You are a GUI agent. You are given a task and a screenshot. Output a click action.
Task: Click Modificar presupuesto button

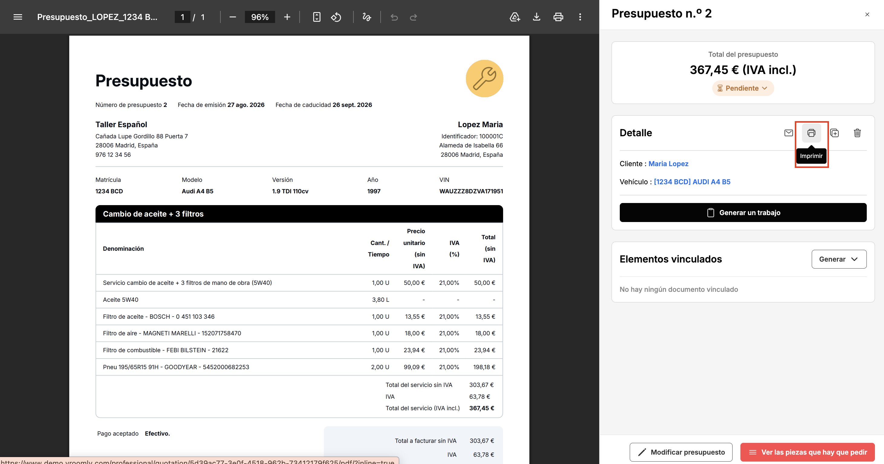tap(681, 452)
